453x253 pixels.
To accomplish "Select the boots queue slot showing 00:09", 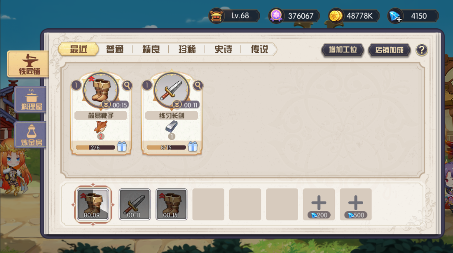I will click(93, 204).
